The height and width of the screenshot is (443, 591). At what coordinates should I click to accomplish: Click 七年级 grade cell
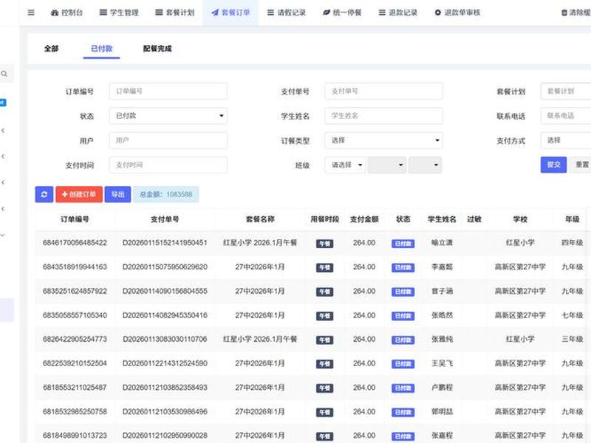coord(572,315)
